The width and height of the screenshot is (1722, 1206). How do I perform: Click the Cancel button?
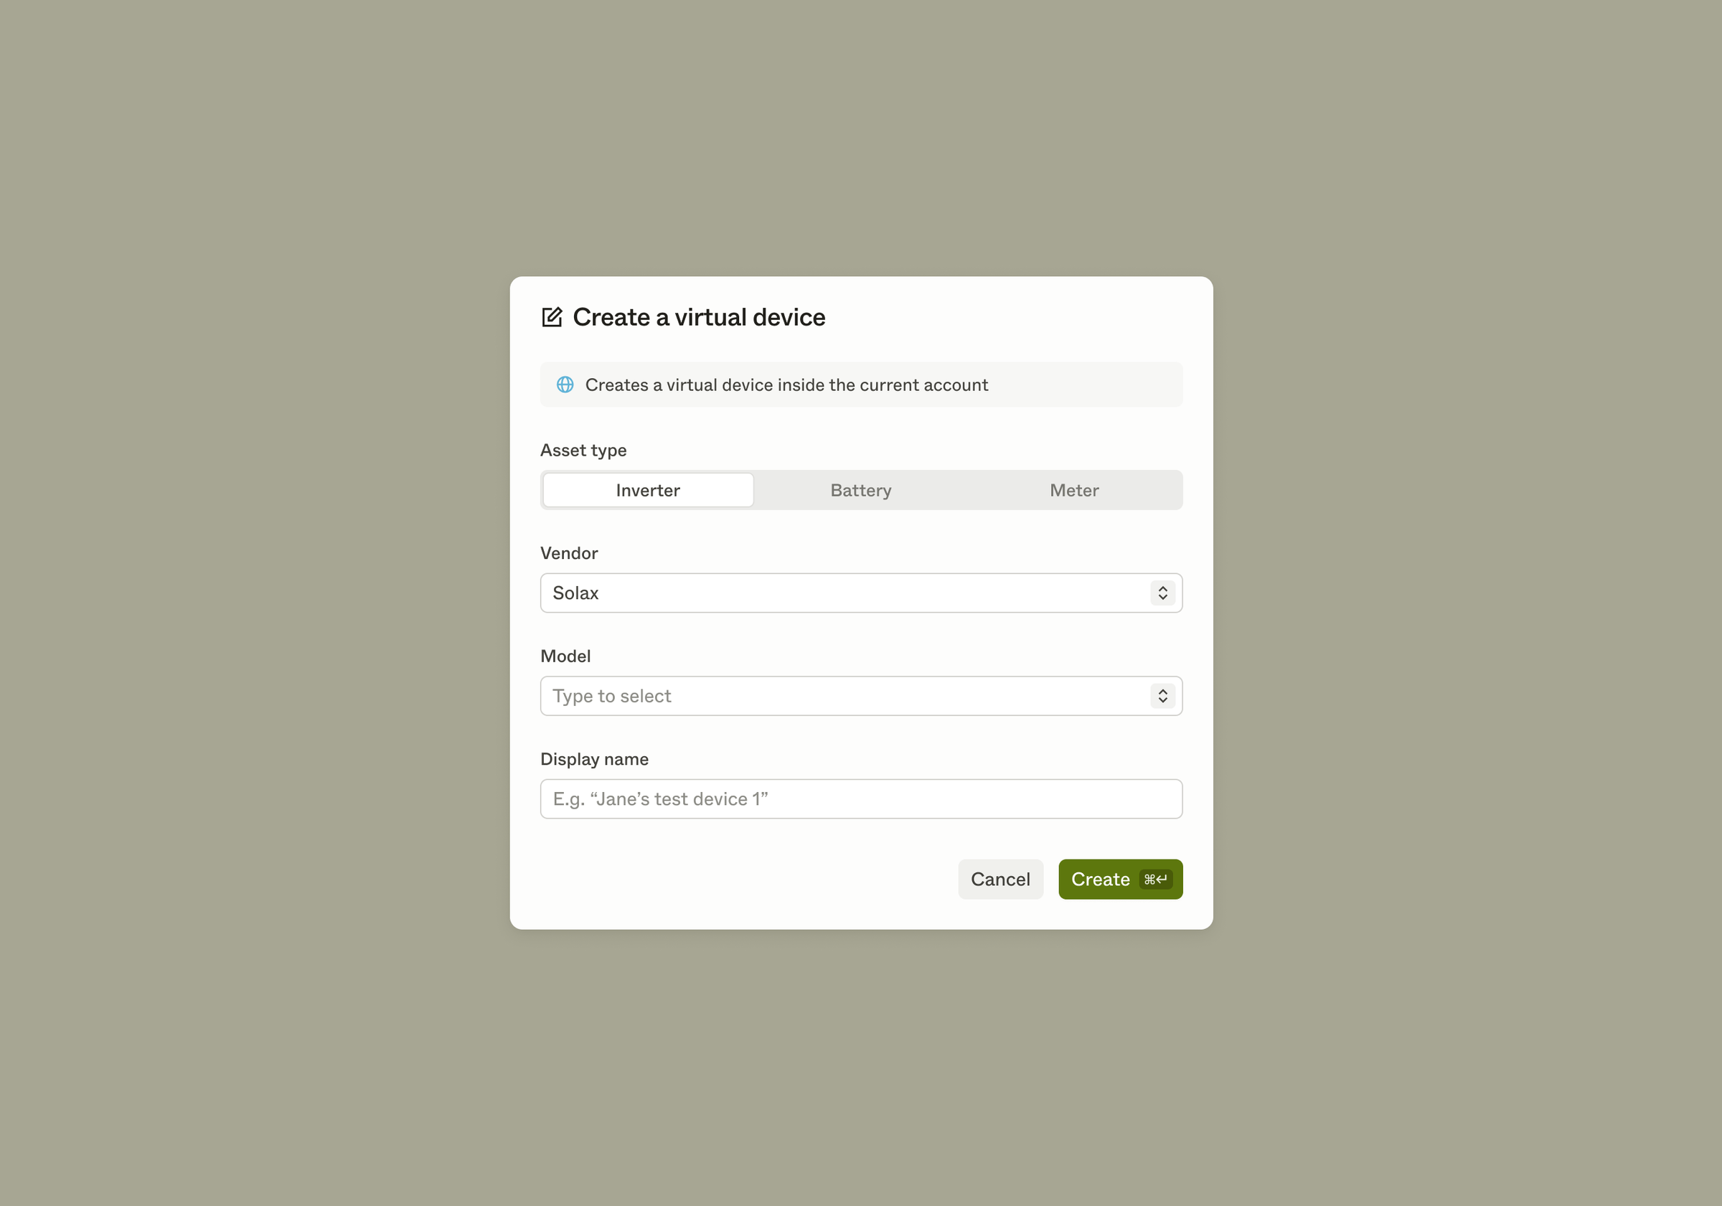(x=1000, y=878)
